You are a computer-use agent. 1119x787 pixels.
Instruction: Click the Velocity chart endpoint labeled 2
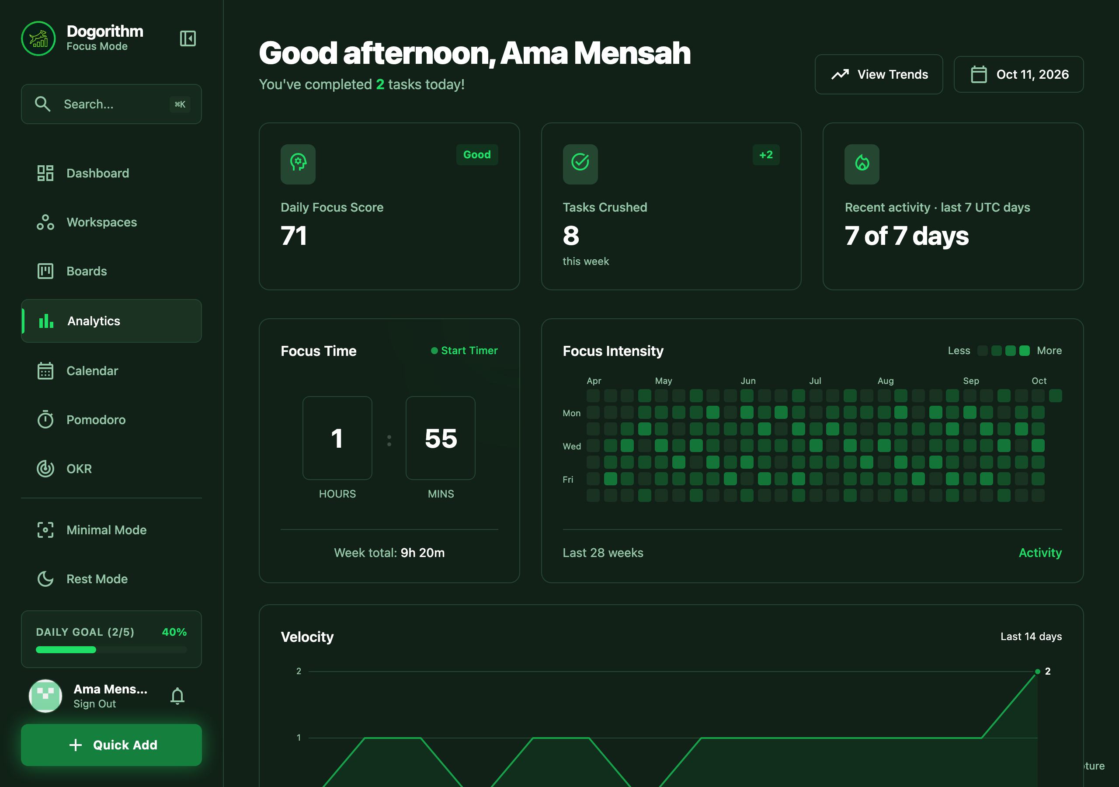(x=1038, y=672)
